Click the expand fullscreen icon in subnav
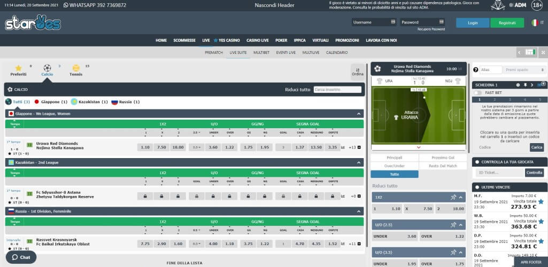 pyautogui.click(x=543, y=52)
